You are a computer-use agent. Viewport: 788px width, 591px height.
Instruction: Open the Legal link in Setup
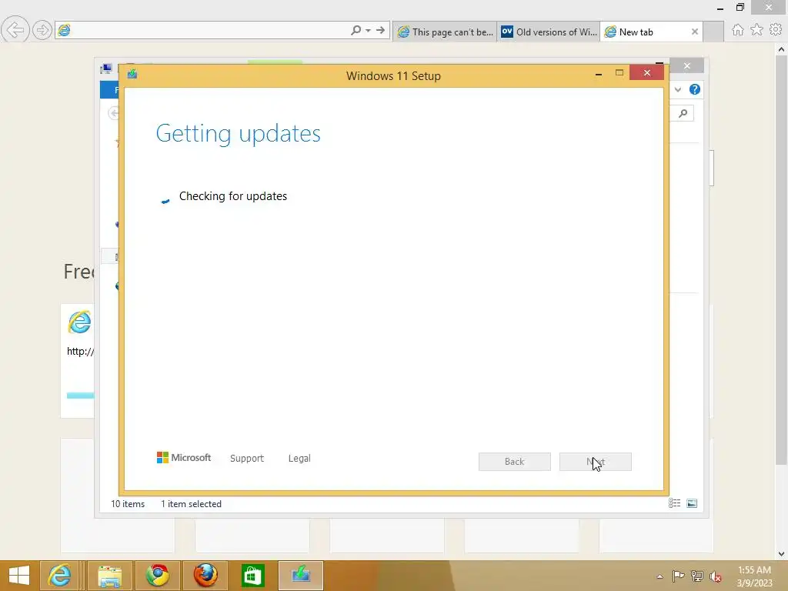coord(299,459)
